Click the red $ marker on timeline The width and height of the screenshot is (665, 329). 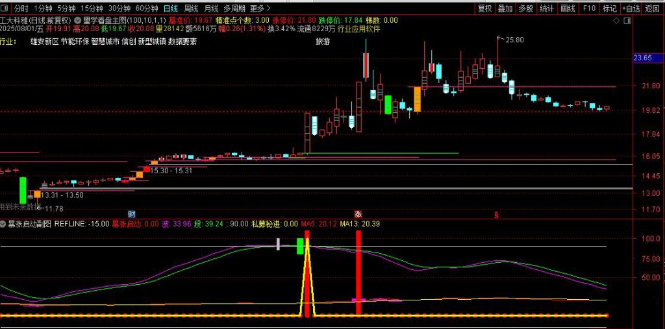click(497, 213)
